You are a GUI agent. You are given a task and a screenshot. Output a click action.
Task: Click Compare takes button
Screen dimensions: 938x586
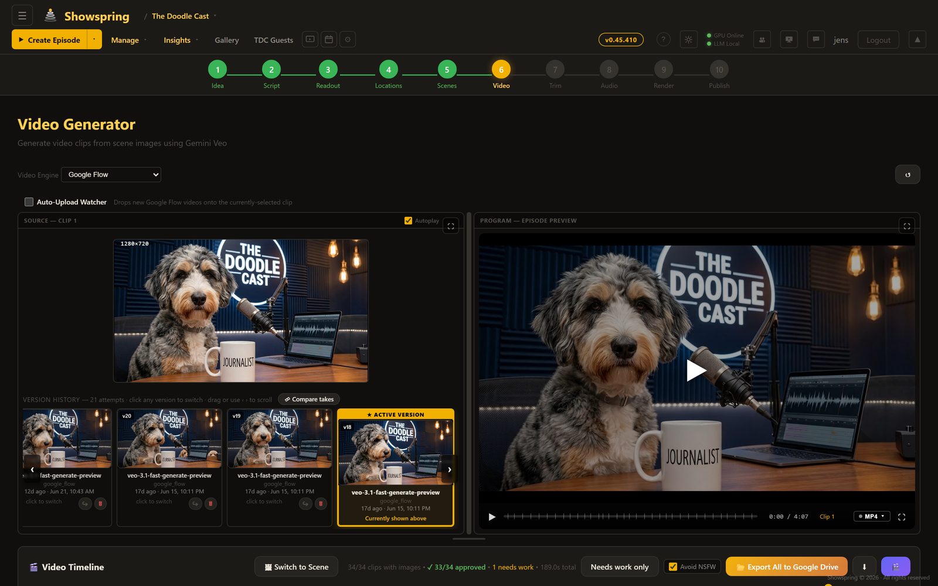coord(309,399)
